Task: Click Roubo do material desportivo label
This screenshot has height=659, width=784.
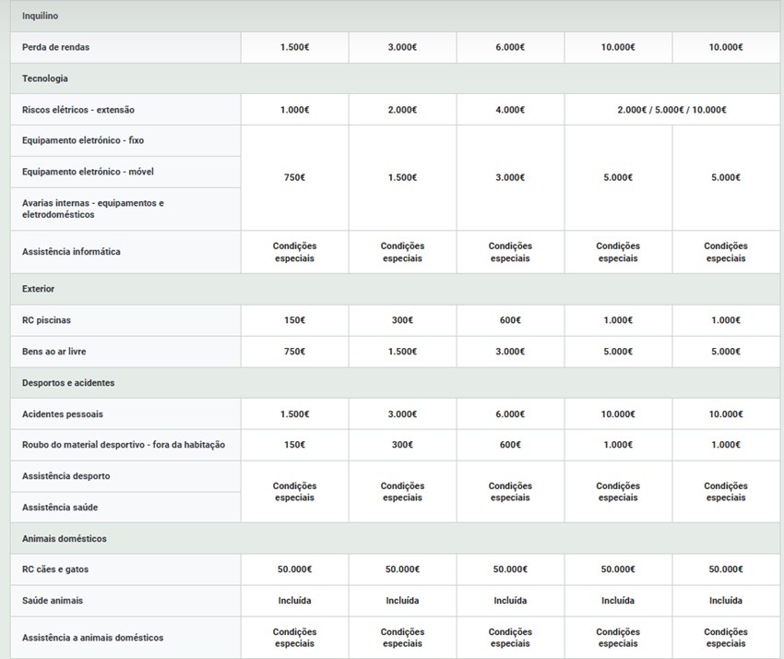Action: tap(124, 445)
